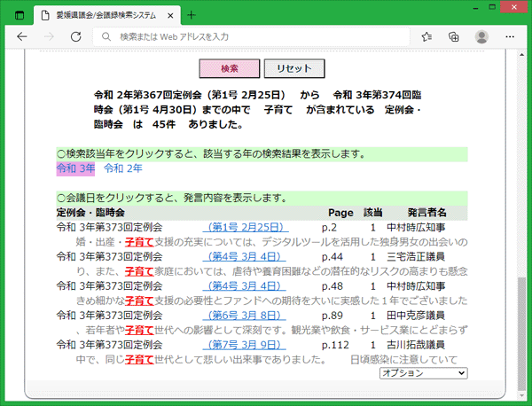Click the 検索 search button

[230, 68]
